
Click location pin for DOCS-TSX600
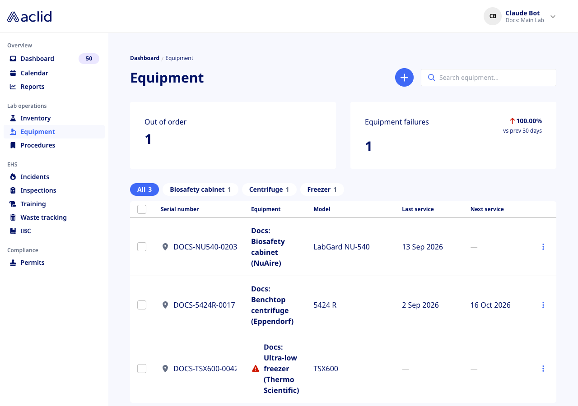[165, 369]
